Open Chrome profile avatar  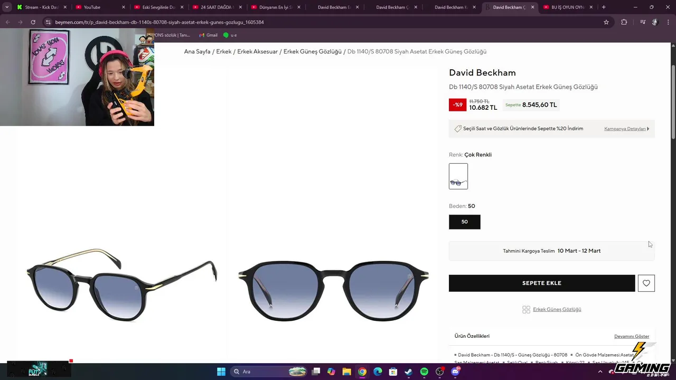click(x=655, y=22)
